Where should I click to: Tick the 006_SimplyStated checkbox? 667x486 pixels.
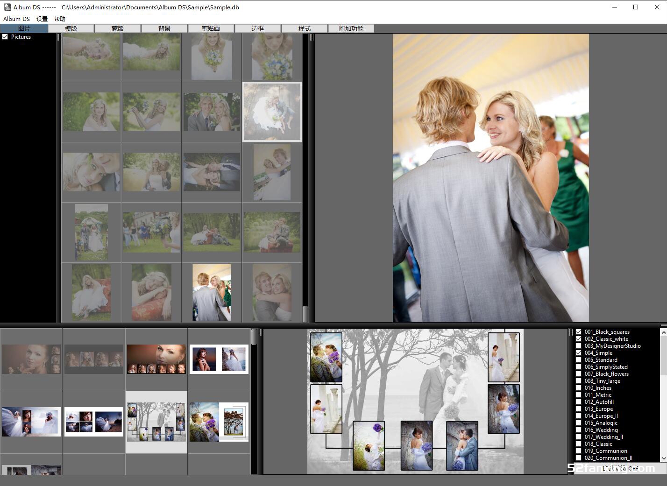coord(579,367)
